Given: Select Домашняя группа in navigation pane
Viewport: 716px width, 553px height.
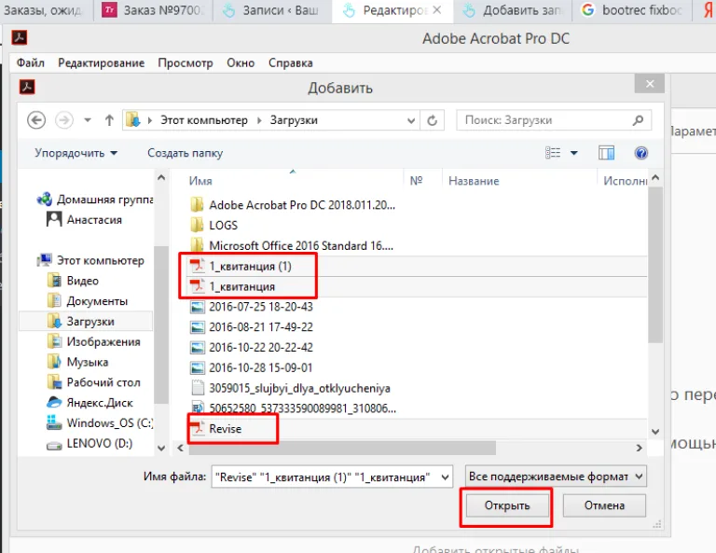Looking at the screenshot, I should click(95, 200).
